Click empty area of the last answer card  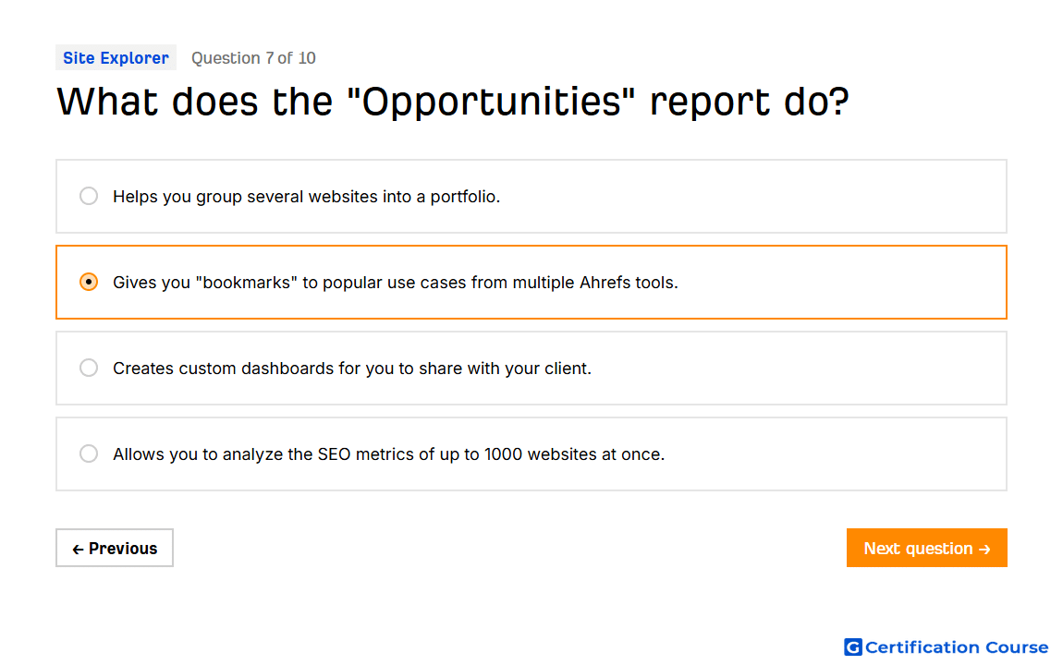[834, 454]
